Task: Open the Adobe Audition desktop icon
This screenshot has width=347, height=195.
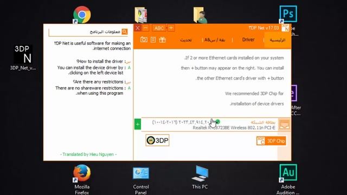Action: pyautogui.click(x=288, y=179)
